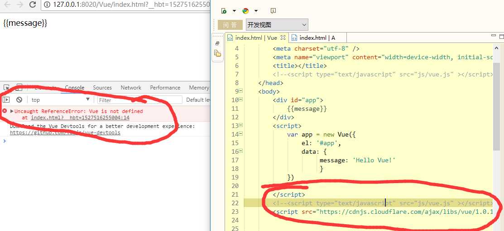Switch to the Network tab in DevTools

coord(131,88)
